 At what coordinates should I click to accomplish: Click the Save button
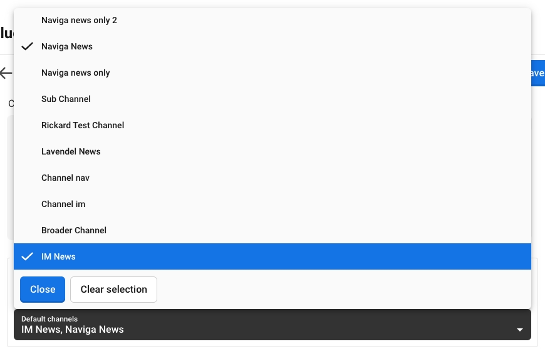[x=537, y=73]
